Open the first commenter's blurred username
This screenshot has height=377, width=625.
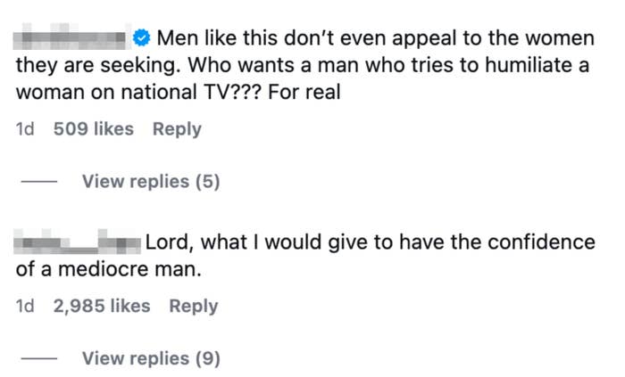coord(73,38)
